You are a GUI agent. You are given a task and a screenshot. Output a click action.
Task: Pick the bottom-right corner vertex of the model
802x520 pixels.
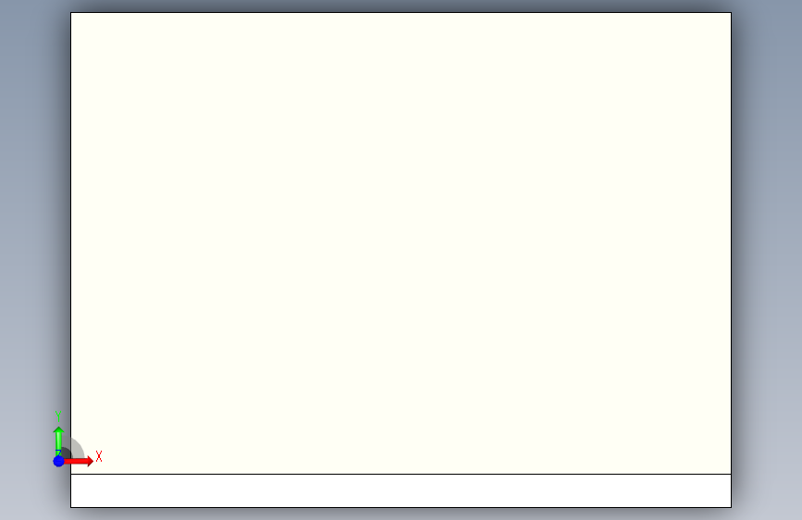(x=731, y=507)
